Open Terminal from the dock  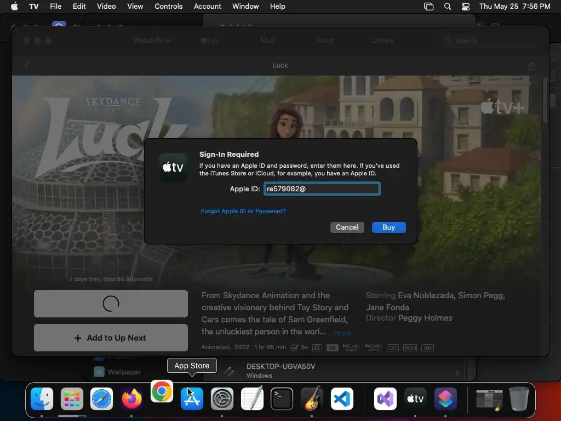coord(282,399)
